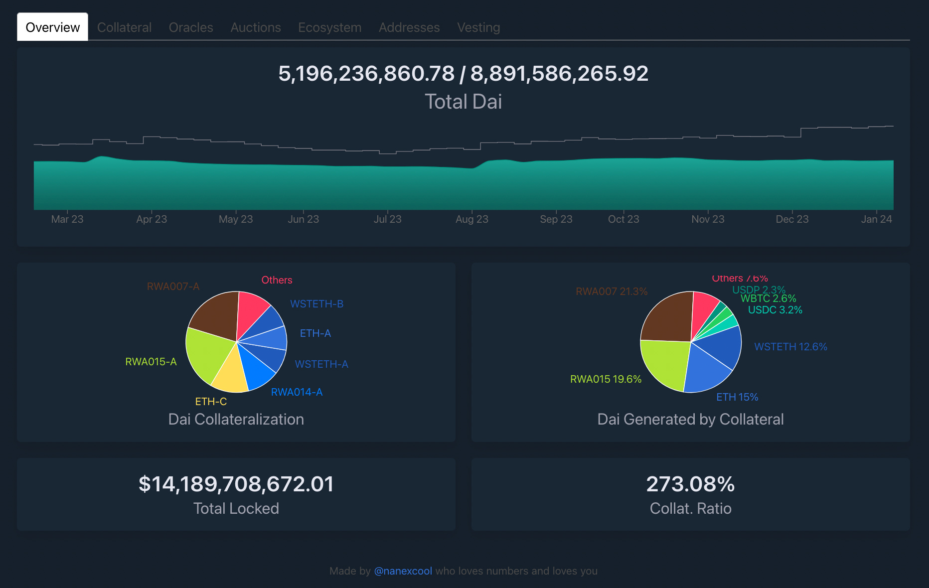Click the Total Dai figure 5,196,236,860.78 / 8,891,586,265.92
929x588 pixels.
point(464,74)
